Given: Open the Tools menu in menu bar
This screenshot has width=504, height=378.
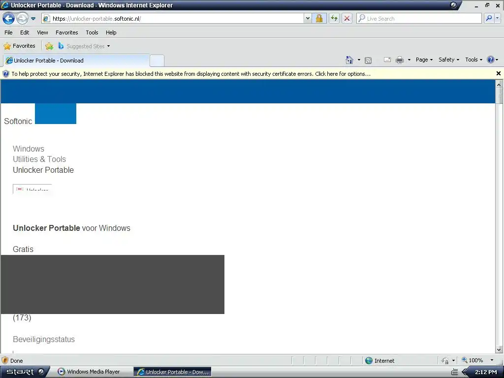Looking at the screenshot, I should [92, 32].
